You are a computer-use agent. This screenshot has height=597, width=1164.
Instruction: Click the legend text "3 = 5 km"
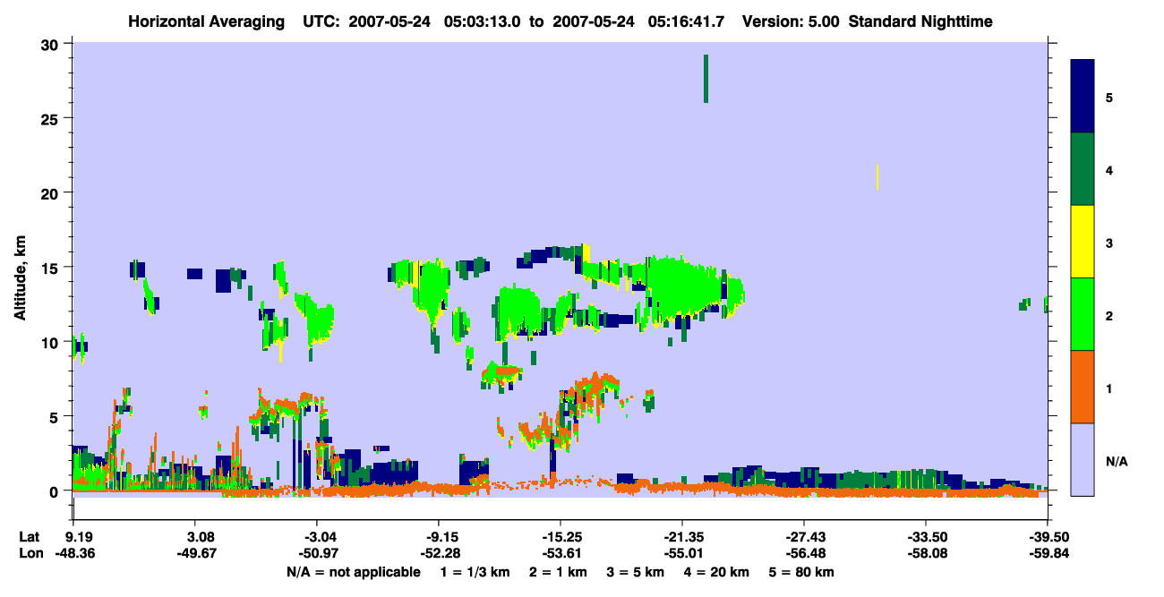[637, 572]
